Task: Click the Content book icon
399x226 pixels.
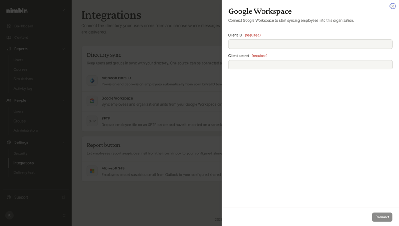Action: (x=9, y=38)
